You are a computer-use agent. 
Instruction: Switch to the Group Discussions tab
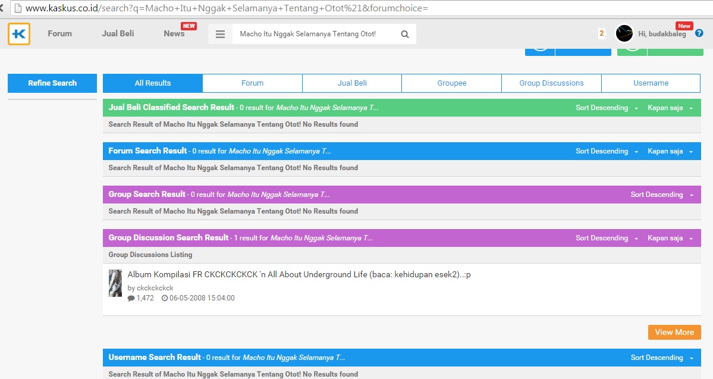point(552,83)
